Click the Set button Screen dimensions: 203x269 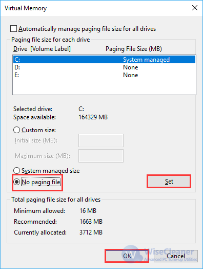[x=169, y=182]
